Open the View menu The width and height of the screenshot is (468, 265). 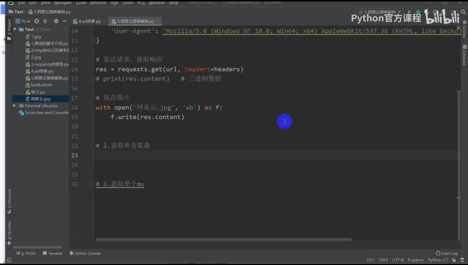tap(45, 3)
